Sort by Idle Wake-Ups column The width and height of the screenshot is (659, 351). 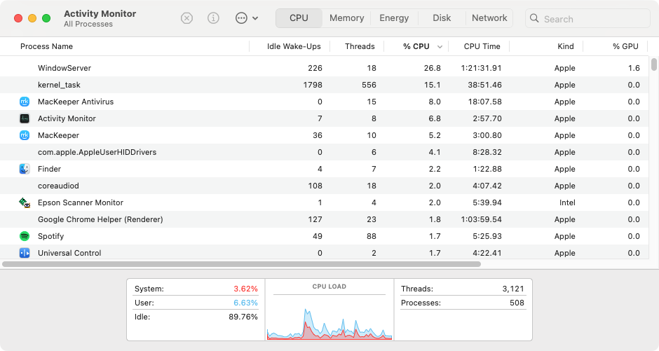coord(294,46)
